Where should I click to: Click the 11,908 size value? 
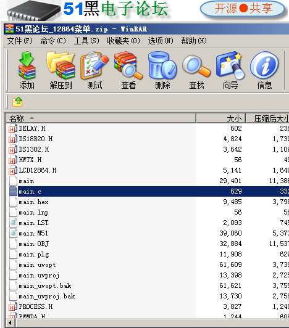(x=230, y=254)
